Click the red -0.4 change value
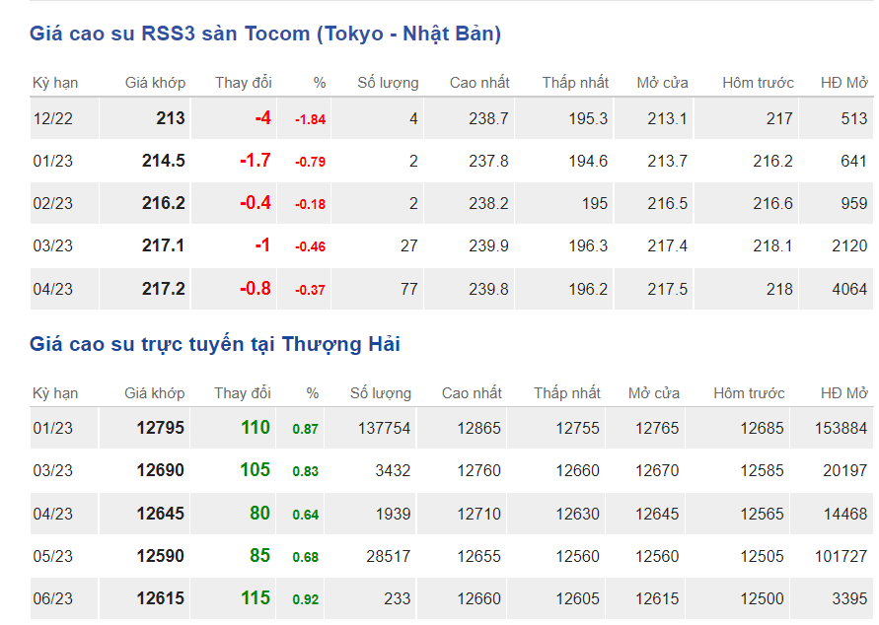The image size is (879, 625). pos(255,203)
